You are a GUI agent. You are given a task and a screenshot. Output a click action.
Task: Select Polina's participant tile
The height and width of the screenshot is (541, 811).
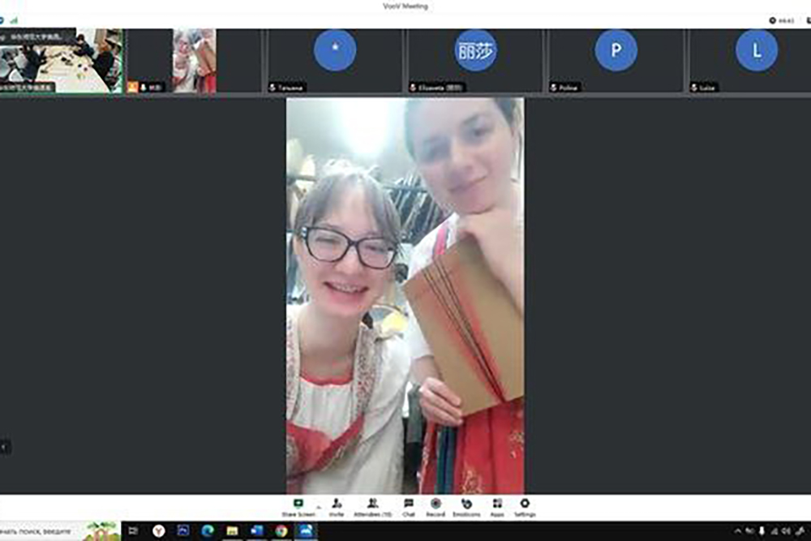tap(616, 61)
